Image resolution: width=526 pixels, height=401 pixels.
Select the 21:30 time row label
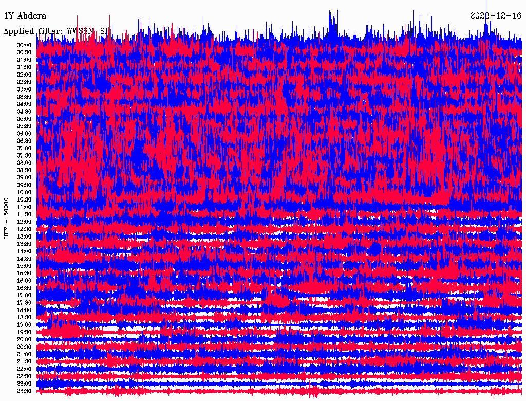tap(24, 362)
